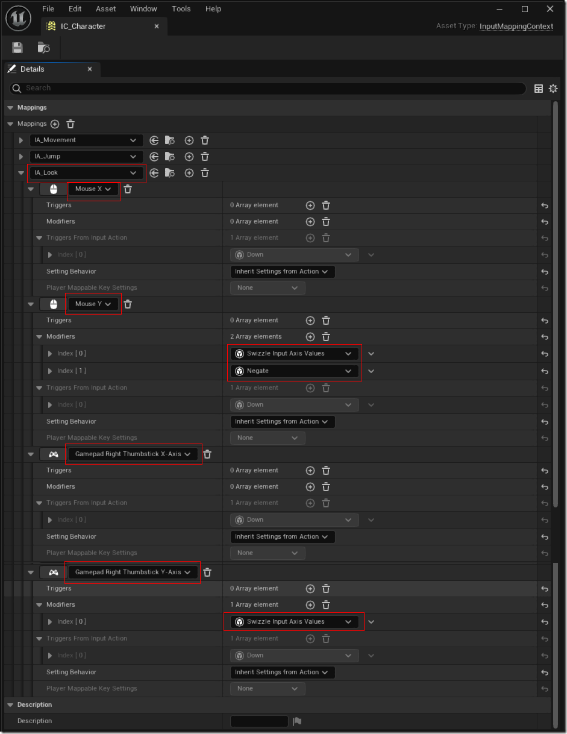Screen dimensions: 567x734
Task: Open the Tools menu
Action: (x=181, y=9)
